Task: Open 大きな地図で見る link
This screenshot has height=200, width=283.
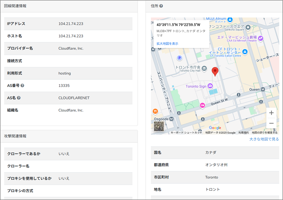Action: [x=264, y=139]
